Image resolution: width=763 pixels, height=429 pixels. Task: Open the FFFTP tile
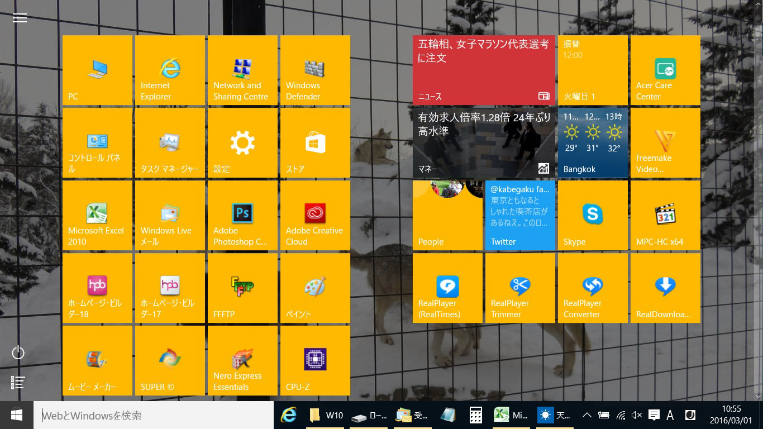pyautogui.click(x=242, y=288)
